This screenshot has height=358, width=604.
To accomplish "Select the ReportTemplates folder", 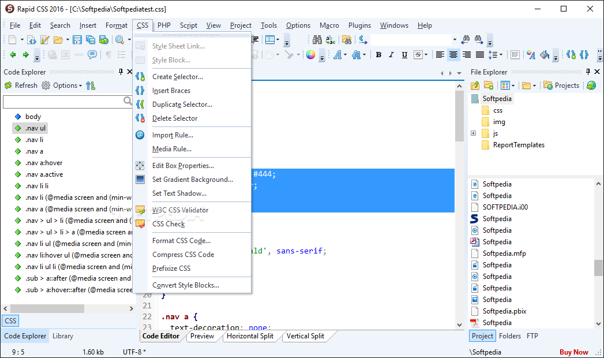I will 519,145.
